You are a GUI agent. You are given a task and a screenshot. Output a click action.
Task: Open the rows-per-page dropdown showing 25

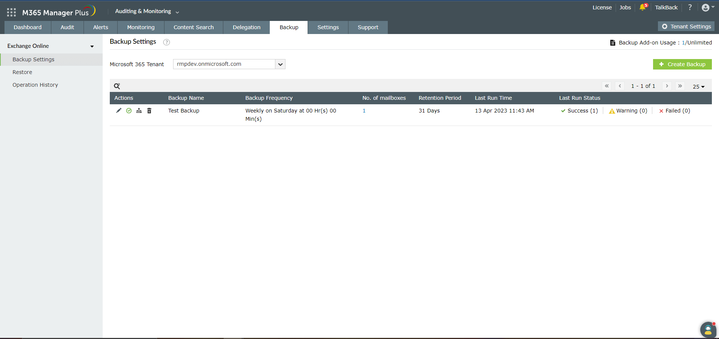coord(699,87)
